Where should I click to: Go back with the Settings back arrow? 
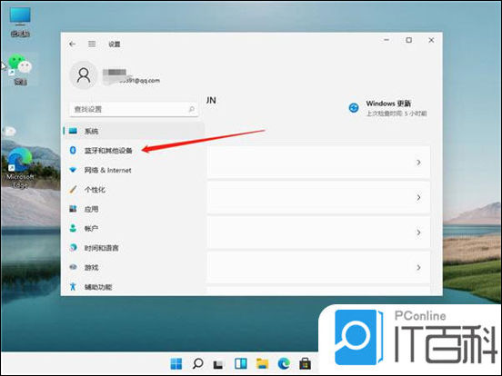73,44
